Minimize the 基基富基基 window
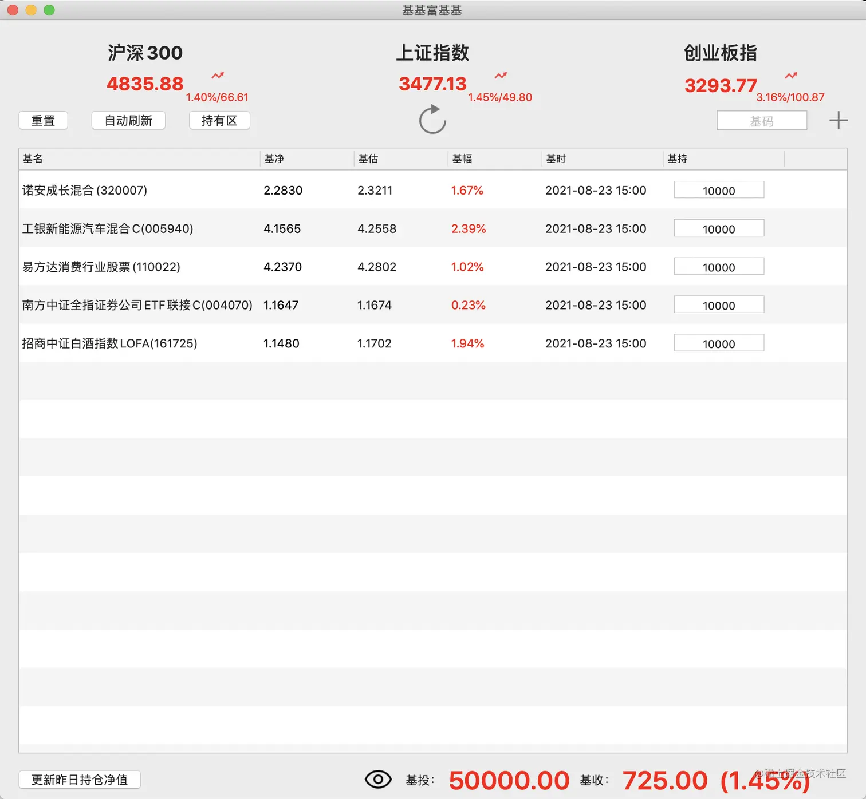Viewport: 866px width, 799px height. (31, 10)
